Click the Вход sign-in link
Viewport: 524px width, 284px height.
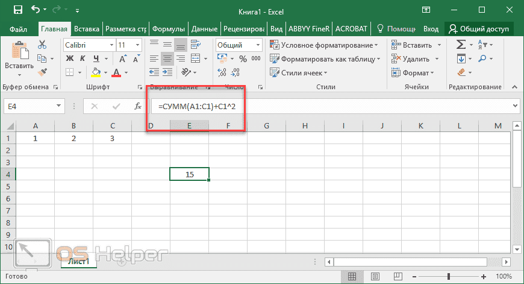pyautogui.click(x=431, y=29)
